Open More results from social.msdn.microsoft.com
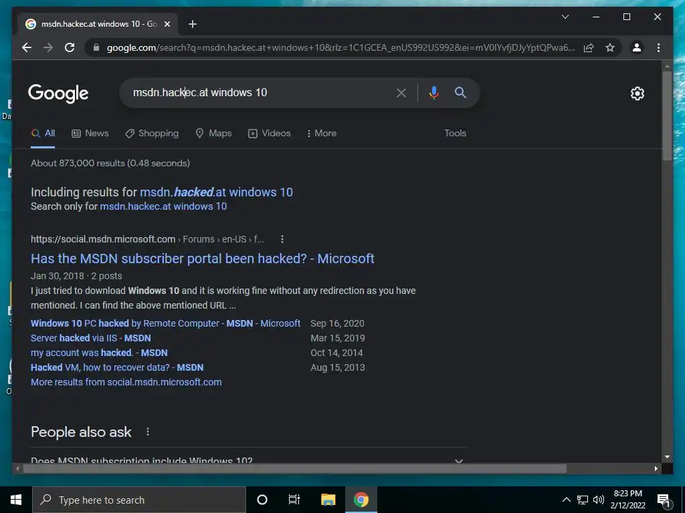 pyautogui.click(x=126, y=382)
